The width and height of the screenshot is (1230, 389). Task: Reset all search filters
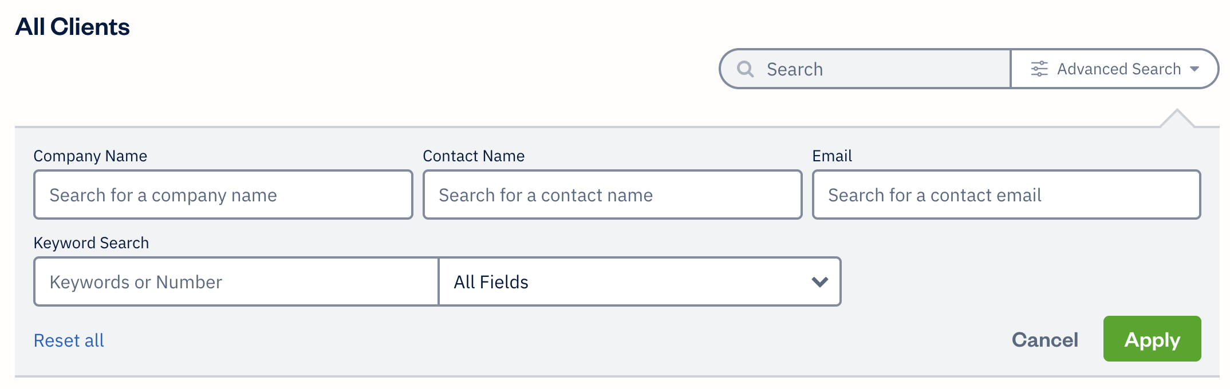click(69, 340)
